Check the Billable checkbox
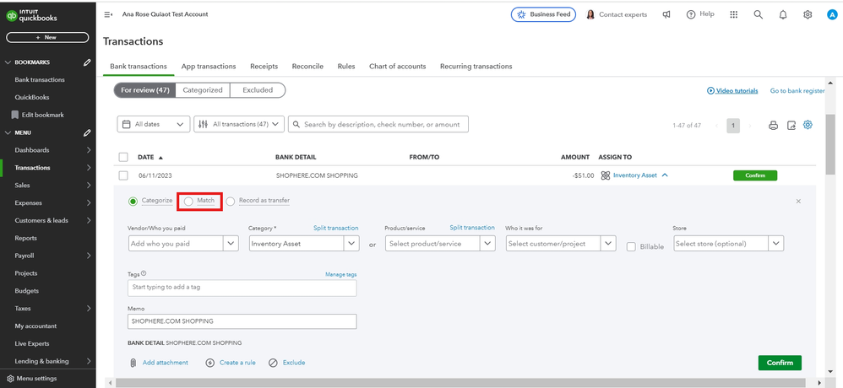The image size is (843, 388). tap(632, 246)
